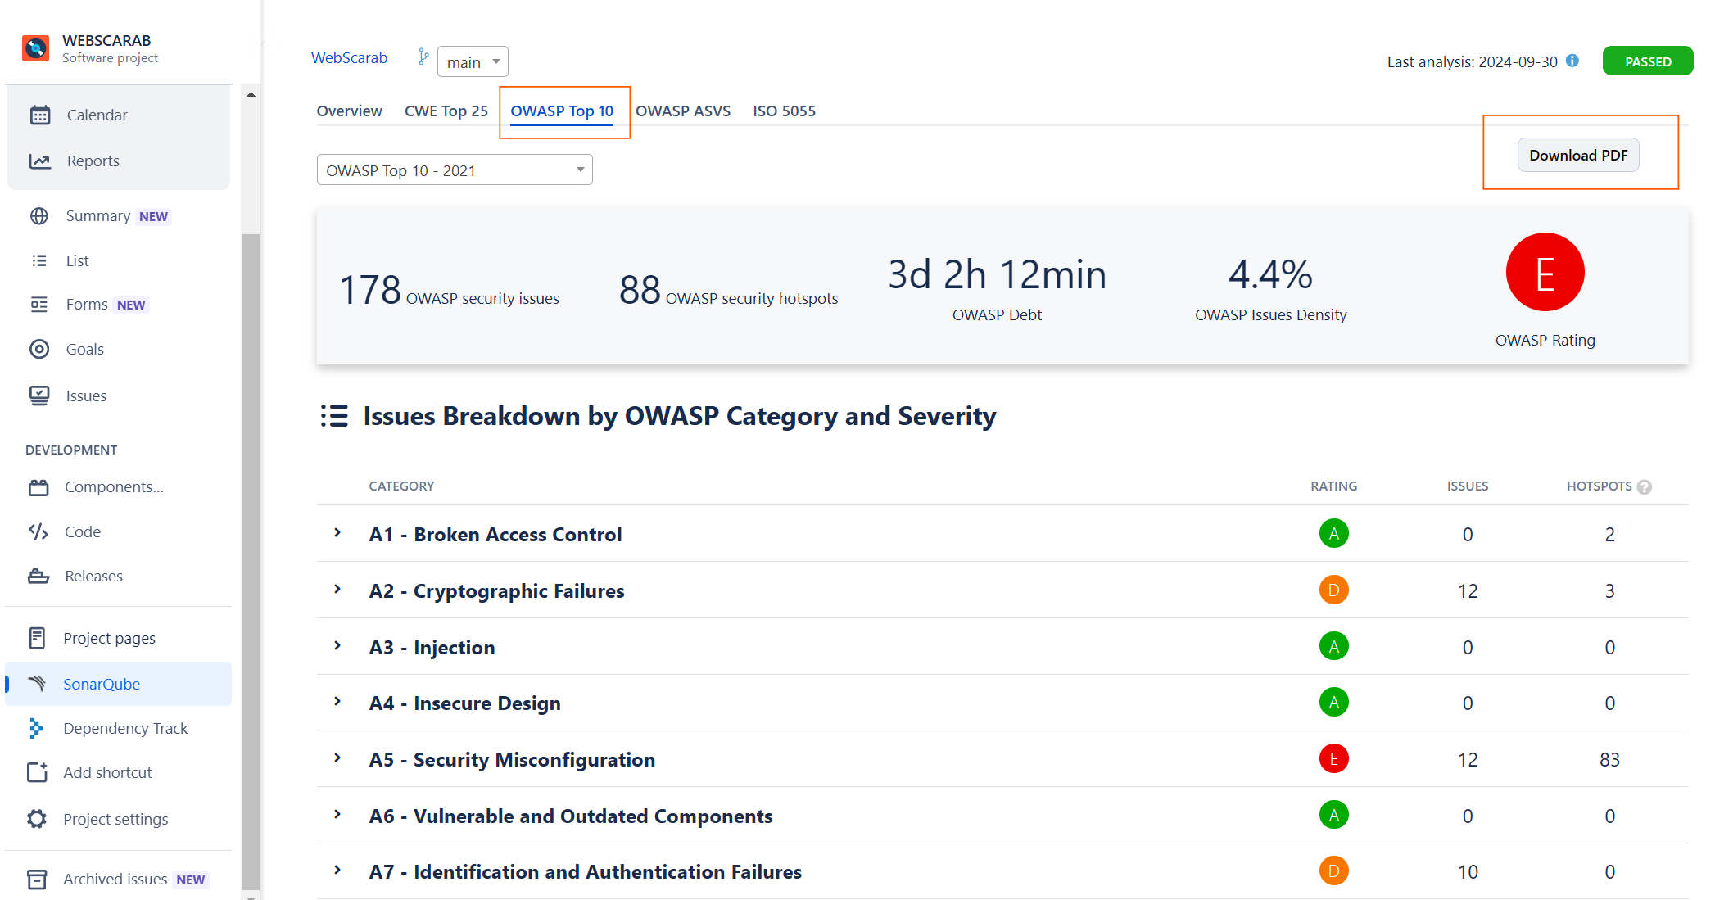The height and width of the screenshot is (900, 1724).
Task: Click the RATING column header
Action: pyautogui.click(x=1333, y=486)
